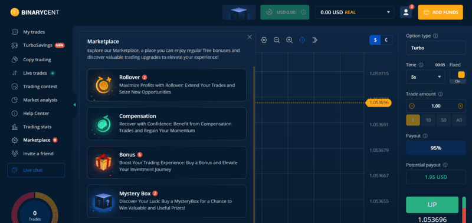The width and height of the screenshot is (472, 223).
Task: Open My trades in sidebar
Action: (x=34, y=32)
